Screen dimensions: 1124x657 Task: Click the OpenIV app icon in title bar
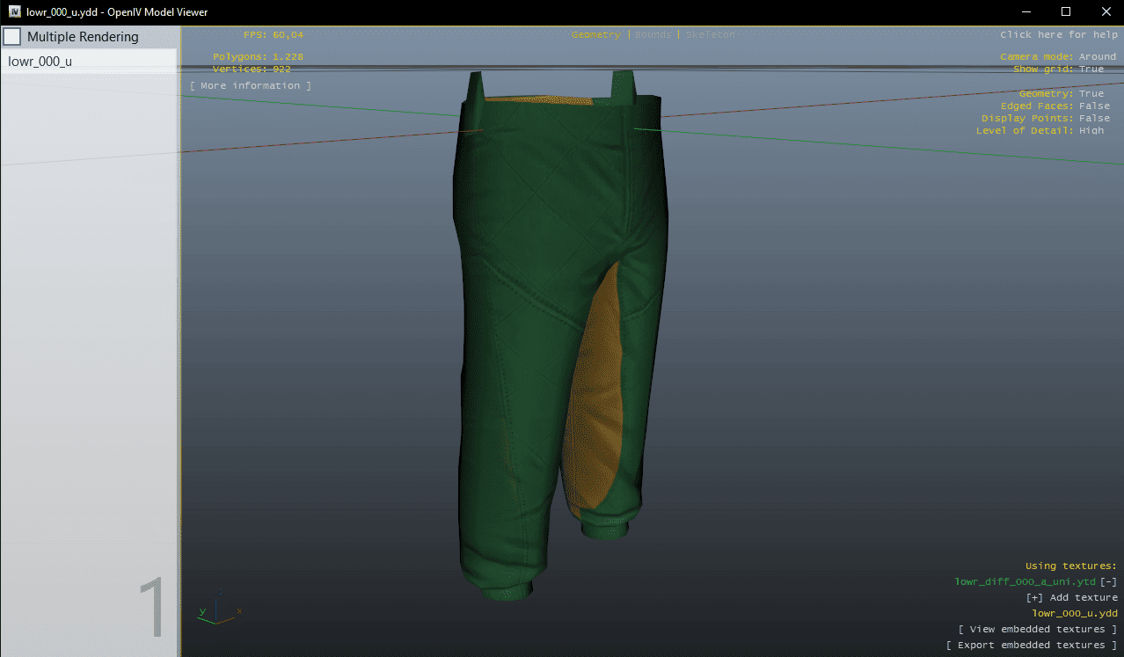pyautogui.click(x=15, y=11)
